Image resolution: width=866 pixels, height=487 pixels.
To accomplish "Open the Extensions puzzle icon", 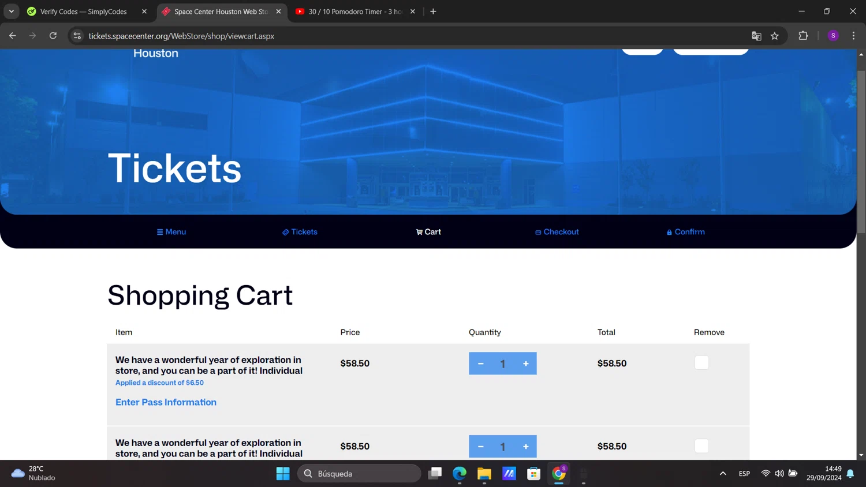I will [803, 36].
